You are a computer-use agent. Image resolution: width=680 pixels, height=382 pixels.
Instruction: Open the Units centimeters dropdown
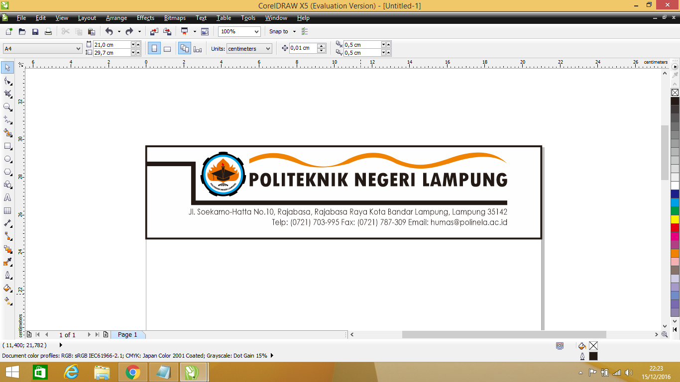click(268, 49)
